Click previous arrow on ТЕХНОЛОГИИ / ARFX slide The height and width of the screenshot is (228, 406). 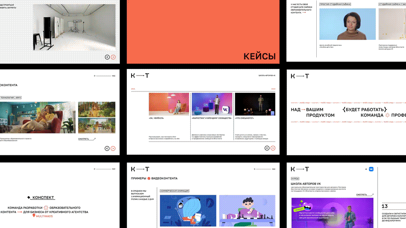coord(107,148)
